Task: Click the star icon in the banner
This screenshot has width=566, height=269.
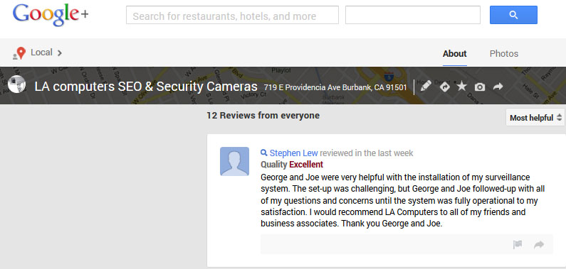Action: [461, 87]
